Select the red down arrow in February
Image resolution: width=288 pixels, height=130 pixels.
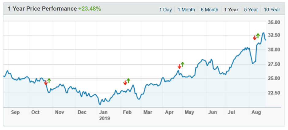[x=125, y=82]
